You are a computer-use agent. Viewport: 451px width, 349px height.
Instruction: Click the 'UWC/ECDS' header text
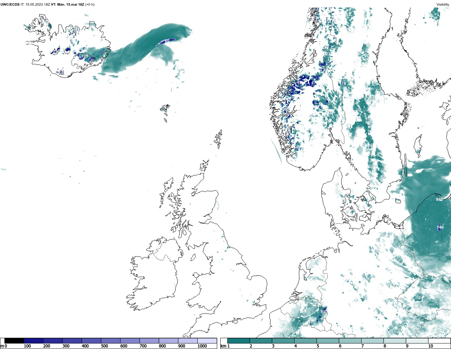10,5
